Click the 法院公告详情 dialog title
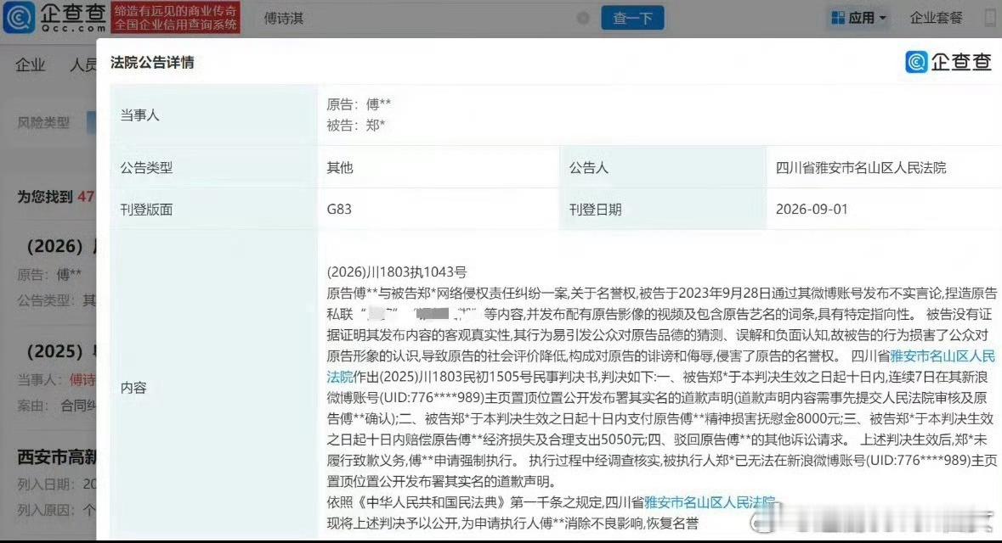 tap(152, 63)
